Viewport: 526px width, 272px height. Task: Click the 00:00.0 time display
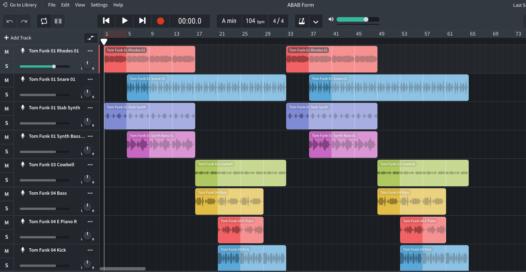click(x=190, y=21)
